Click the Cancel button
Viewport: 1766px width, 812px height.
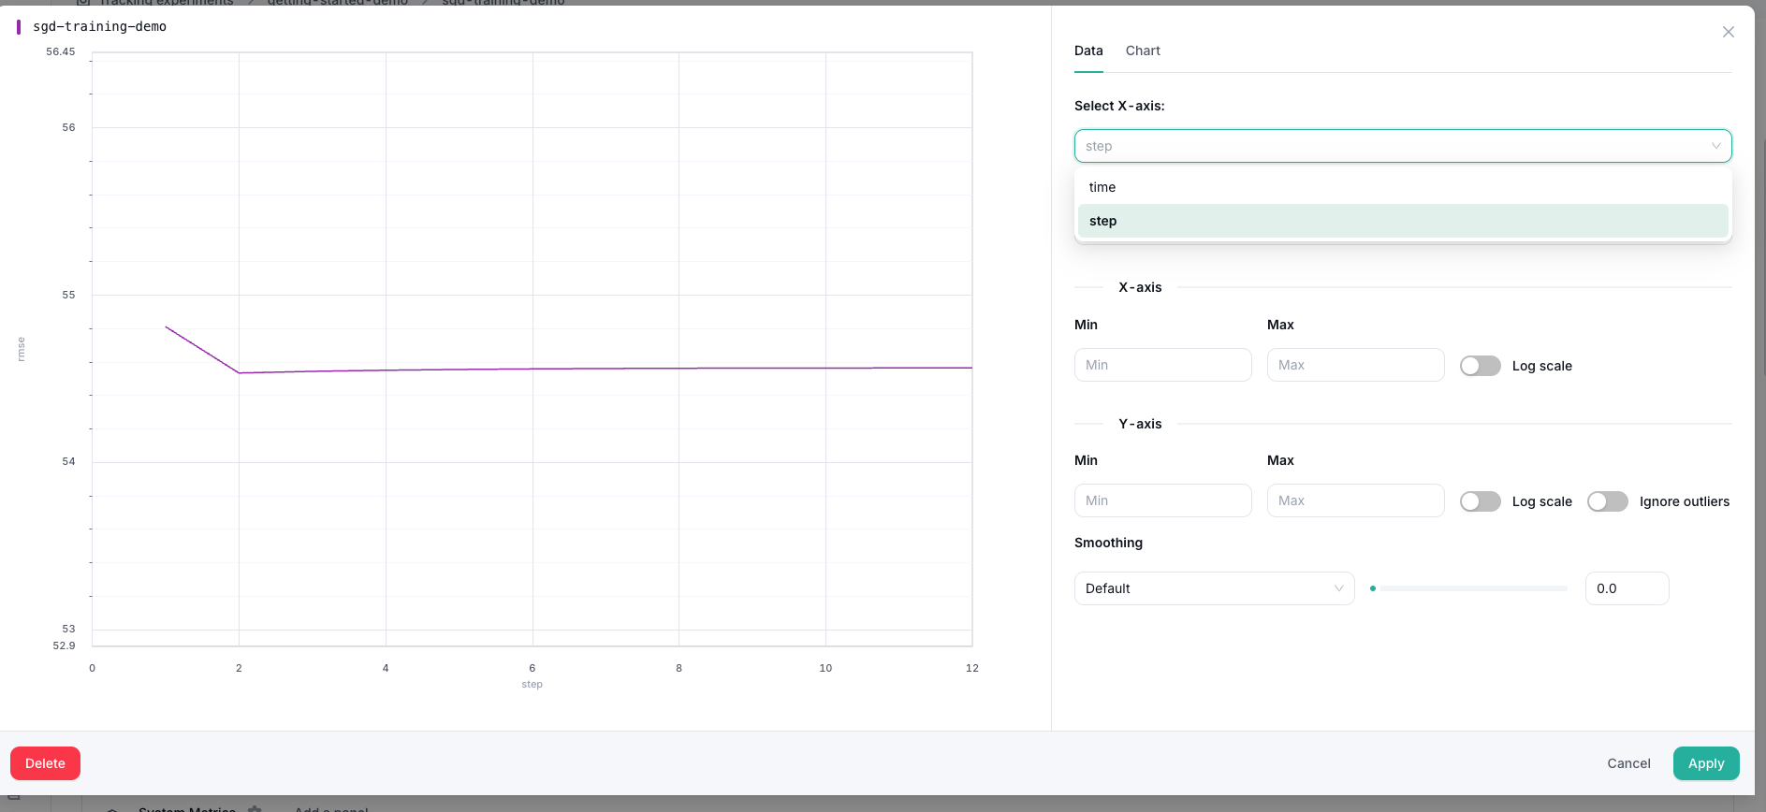point(1628,763)
